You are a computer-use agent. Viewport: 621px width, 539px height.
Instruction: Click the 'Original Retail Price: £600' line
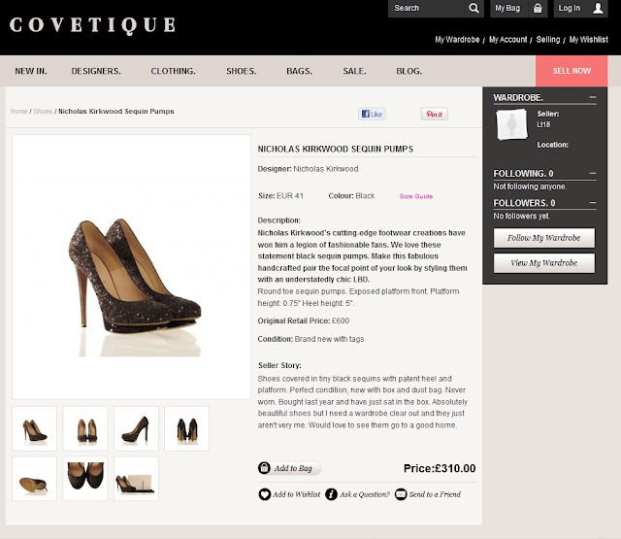click(304, 321)
